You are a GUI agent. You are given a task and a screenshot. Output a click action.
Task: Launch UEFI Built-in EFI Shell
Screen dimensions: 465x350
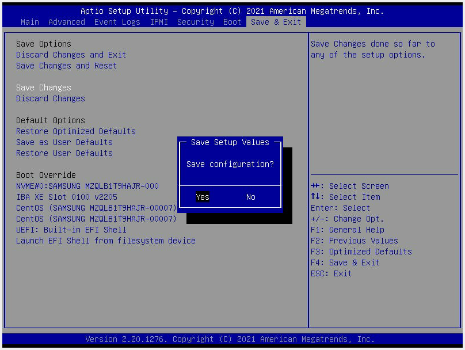click(71, 230)
